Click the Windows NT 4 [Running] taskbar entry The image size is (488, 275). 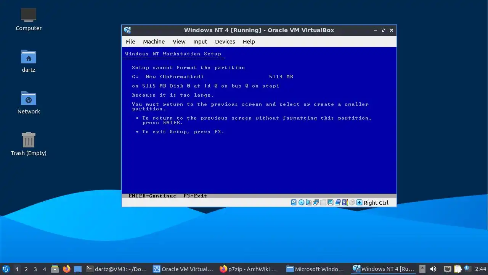point(383,269)
